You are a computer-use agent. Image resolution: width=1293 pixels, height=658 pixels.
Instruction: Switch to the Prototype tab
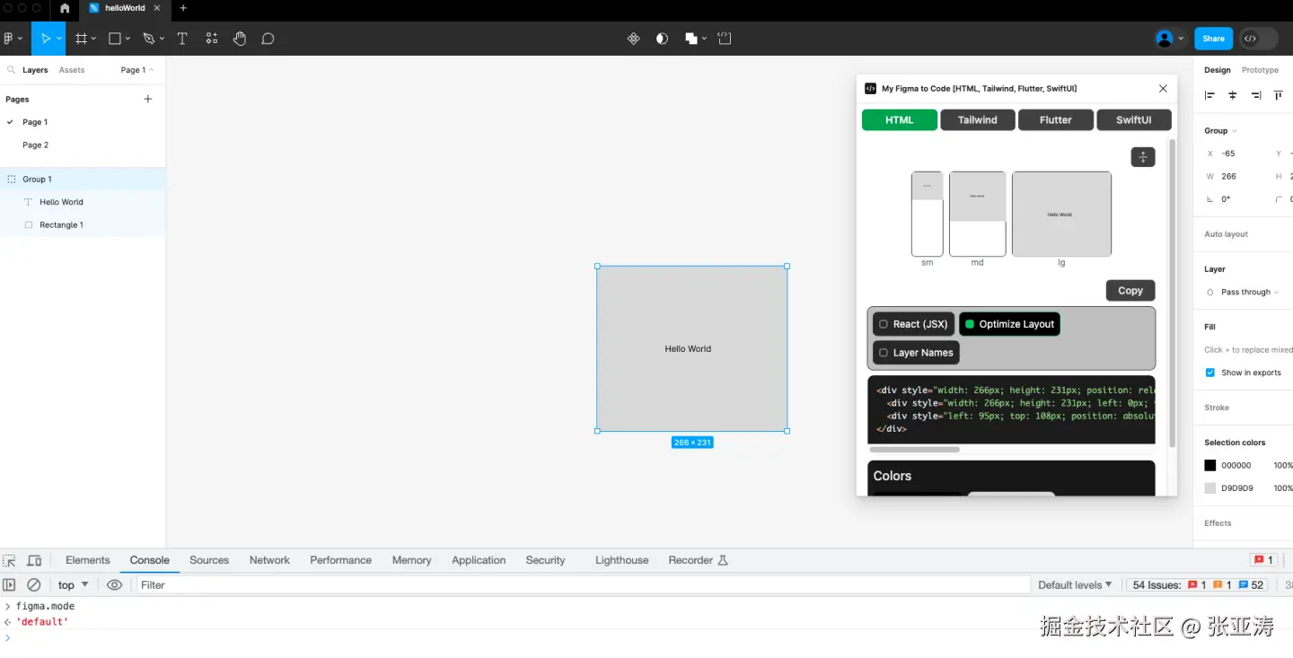[1260, 70]
